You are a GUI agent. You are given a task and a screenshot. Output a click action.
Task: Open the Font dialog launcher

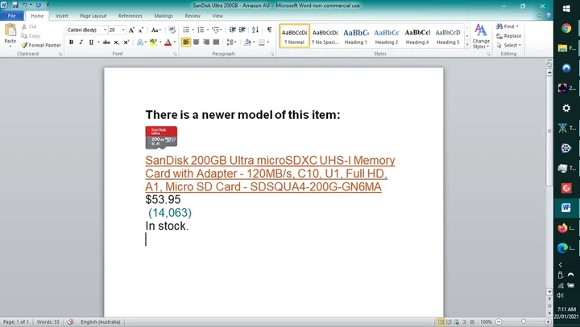click(x=175, y=54)
